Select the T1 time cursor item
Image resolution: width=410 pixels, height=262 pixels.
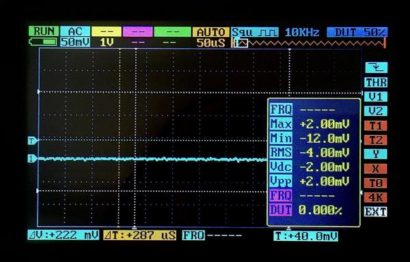(376, 126)
